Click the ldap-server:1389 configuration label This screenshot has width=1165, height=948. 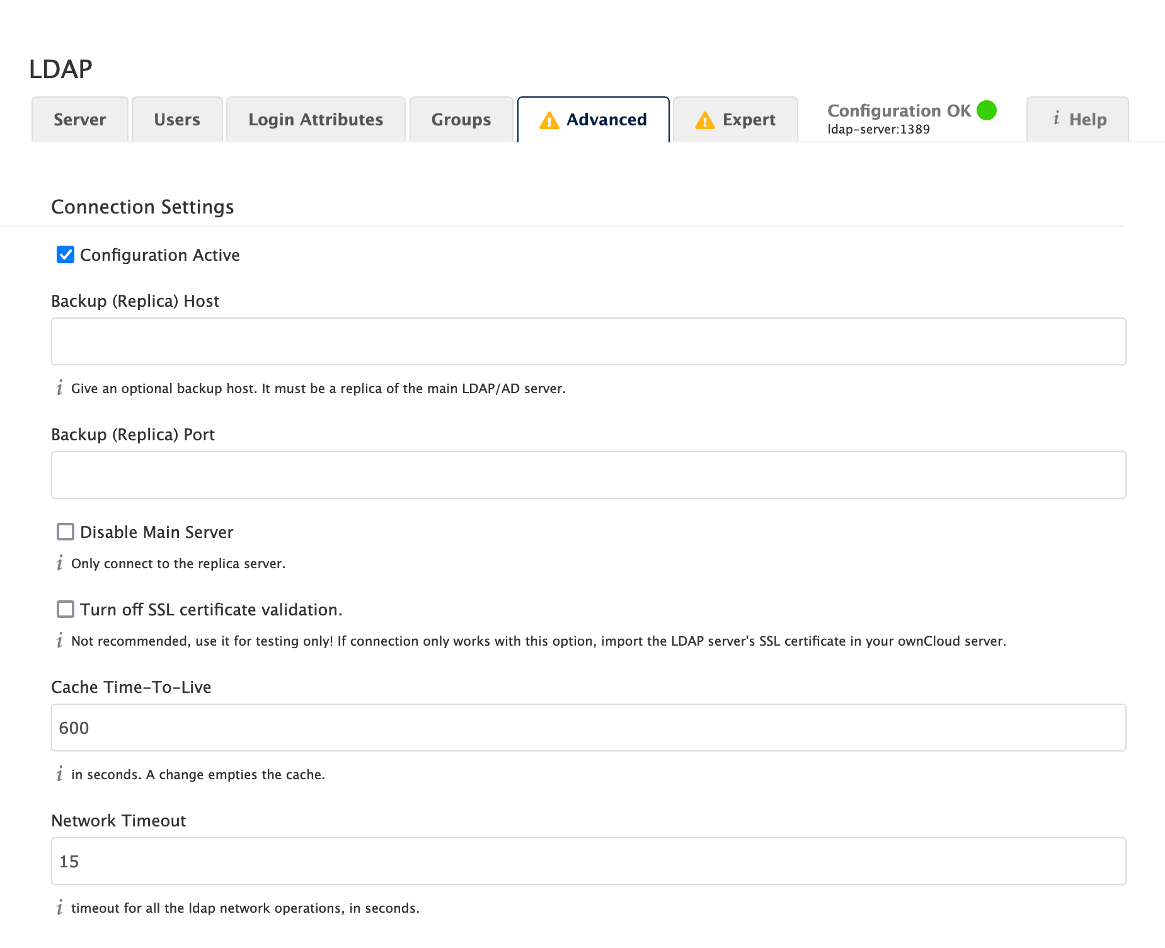tap(879, 129)
